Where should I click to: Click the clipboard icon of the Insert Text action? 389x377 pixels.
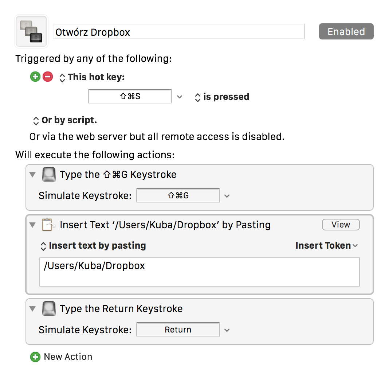48,225
